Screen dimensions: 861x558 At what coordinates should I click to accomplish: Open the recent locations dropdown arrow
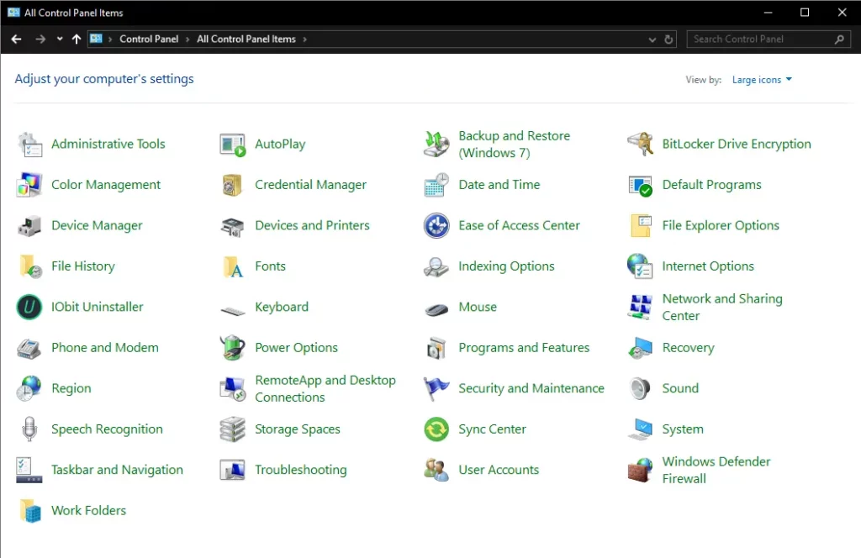(60, 39)
